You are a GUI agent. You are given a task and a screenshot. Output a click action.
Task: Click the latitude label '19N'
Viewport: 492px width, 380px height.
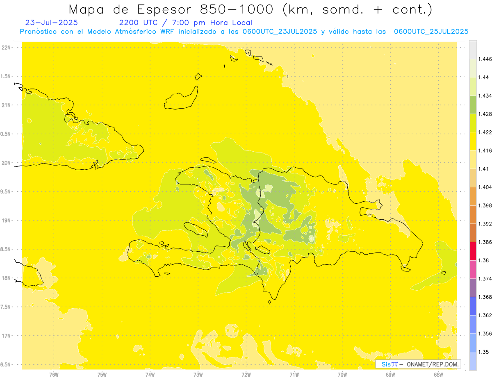7,221
